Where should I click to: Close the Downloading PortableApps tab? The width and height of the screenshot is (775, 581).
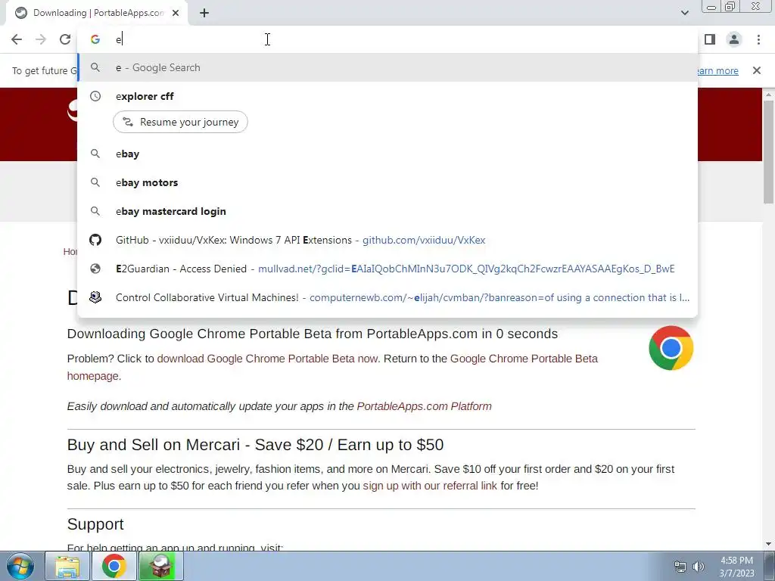click(176, 13)
